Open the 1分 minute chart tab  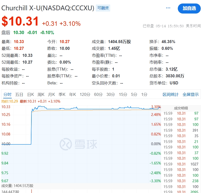[144, 94]
